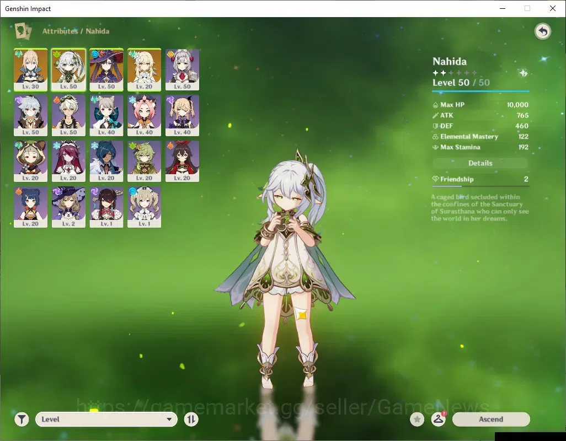The width and height of the screenshot is (566, 441).
Task: Select Bennett portrait with goggles
Action: coord(68,115)
